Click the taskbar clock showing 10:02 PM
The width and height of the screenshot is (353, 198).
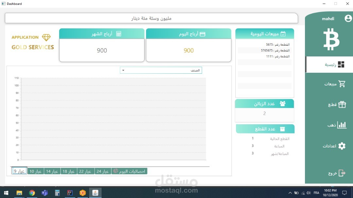pyautogui.click(x=330, y=193)
